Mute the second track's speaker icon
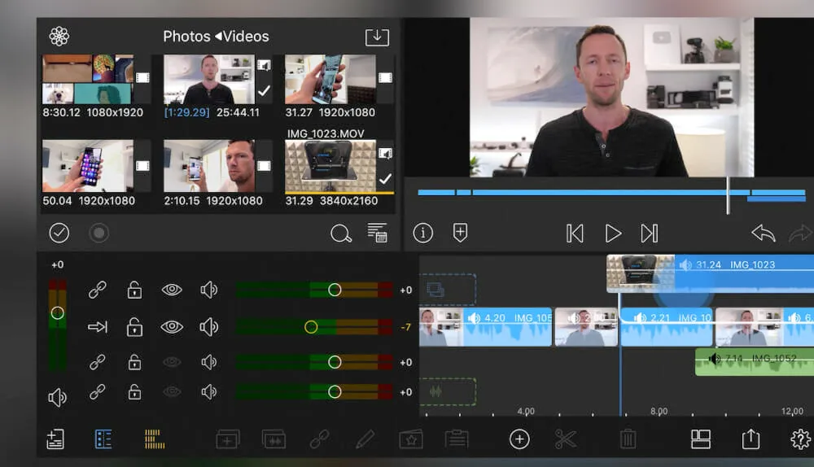814x467 pixels. [209, 327]
